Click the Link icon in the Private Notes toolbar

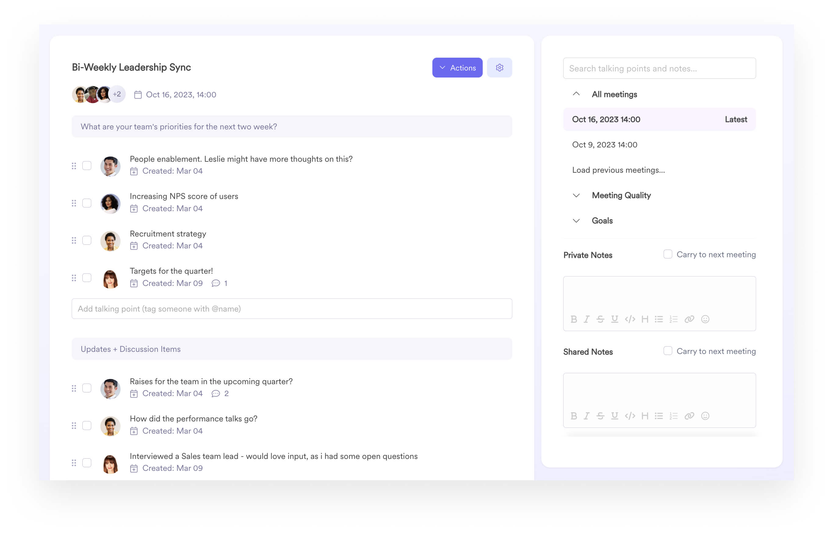(689, 319)
